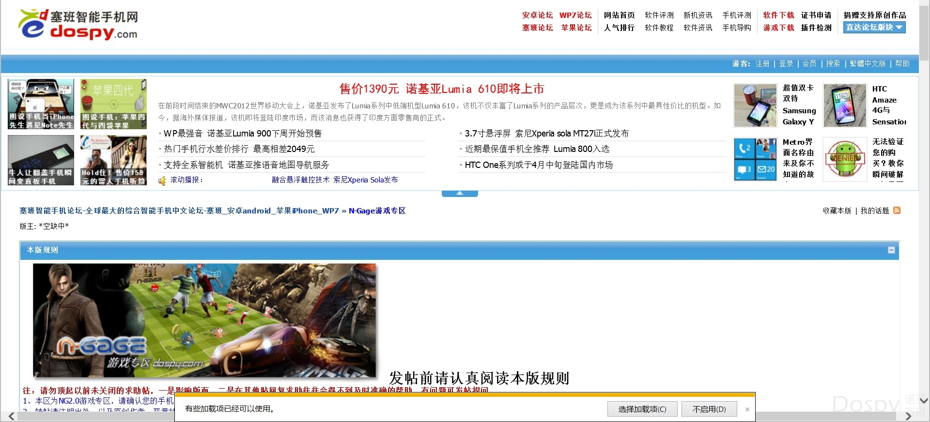Open thumbnail 图说手机当iPhone先生遇见Note先生

click(41, 104)
